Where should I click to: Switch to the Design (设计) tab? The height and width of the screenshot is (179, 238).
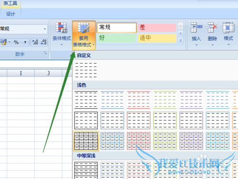coord(10,14)
